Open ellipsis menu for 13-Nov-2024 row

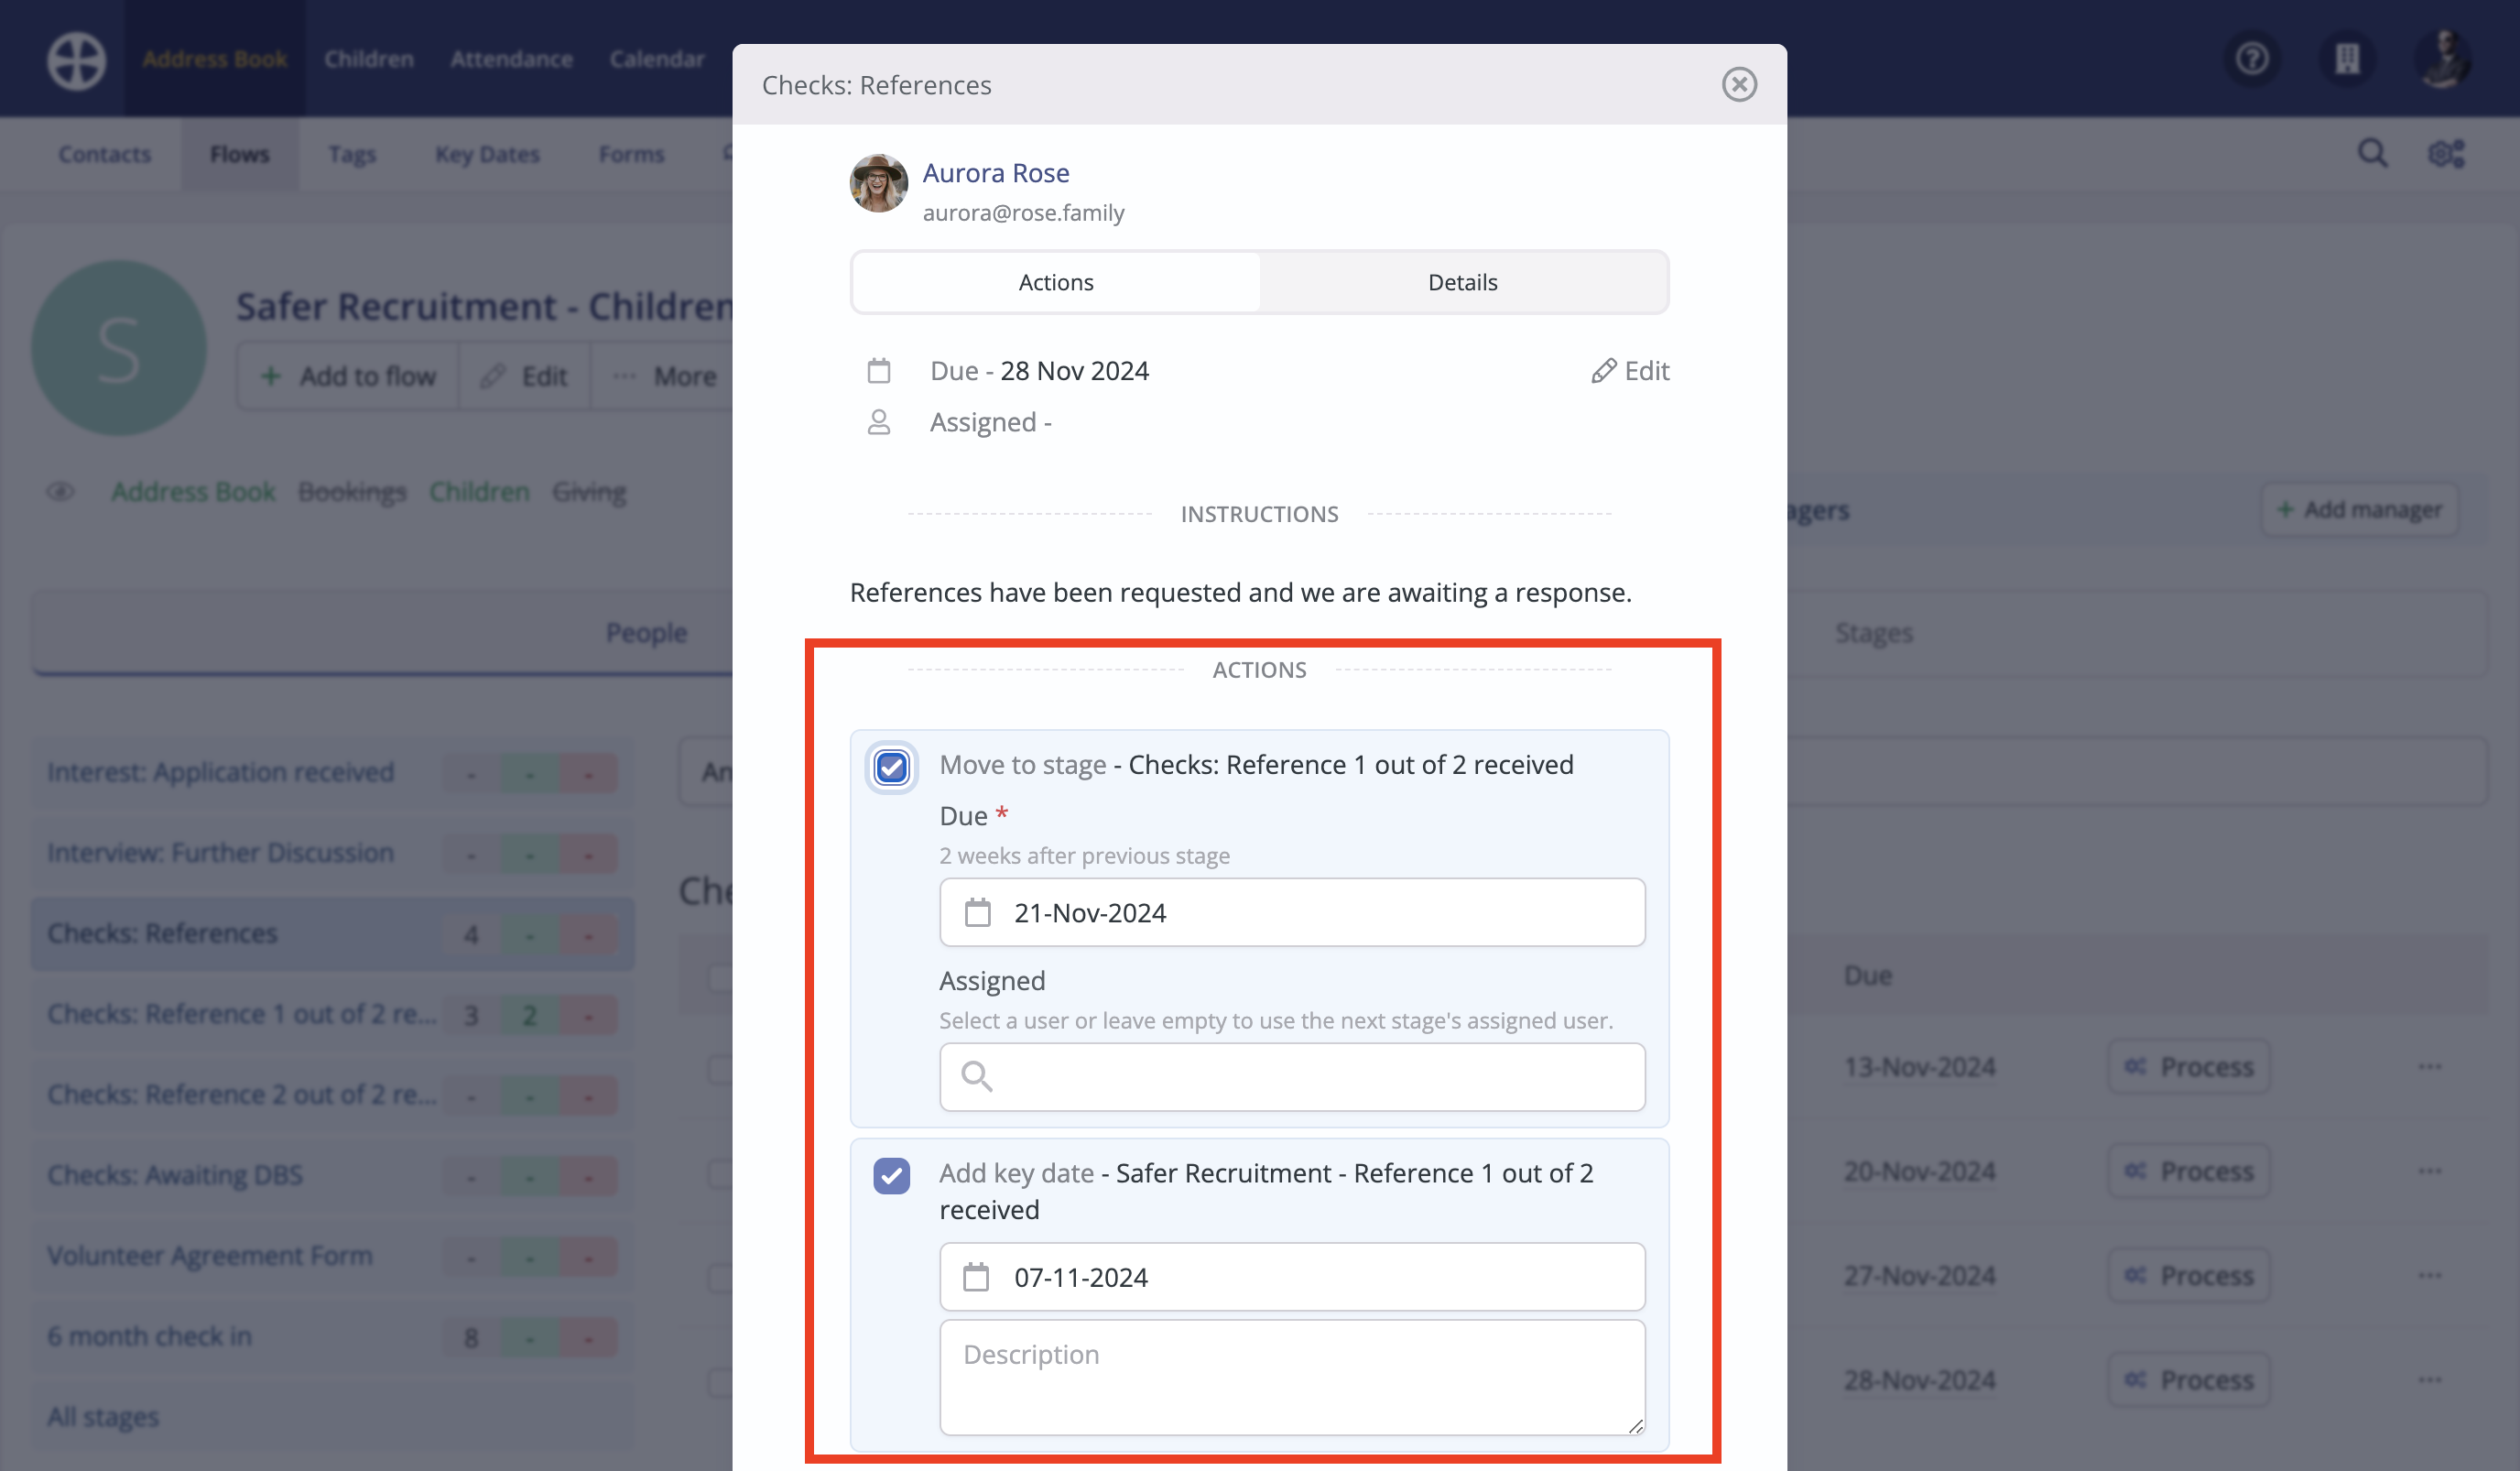pos(2430,1067)
